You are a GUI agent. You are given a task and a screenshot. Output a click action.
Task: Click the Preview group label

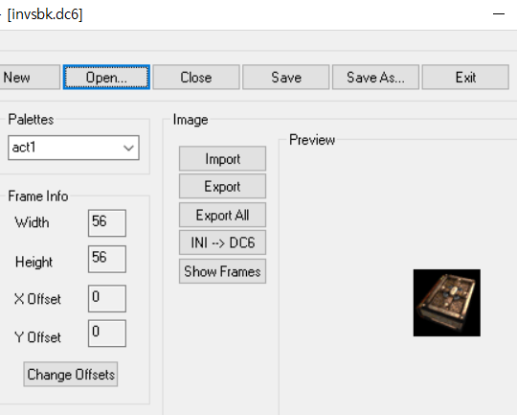pyautogui.click(x=312, y=140)
